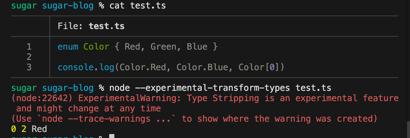Screen dimensions: 410x138
Task: Click the 'Red' output word
Action: click(39, 129)
